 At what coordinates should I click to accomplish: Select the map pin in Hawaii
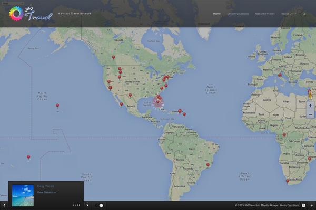[57, 106]
